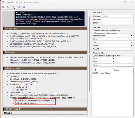Screen dimensions: 135x118
Task: Click the '18 Deal periodic damage' line
Action: pos(26,103)
